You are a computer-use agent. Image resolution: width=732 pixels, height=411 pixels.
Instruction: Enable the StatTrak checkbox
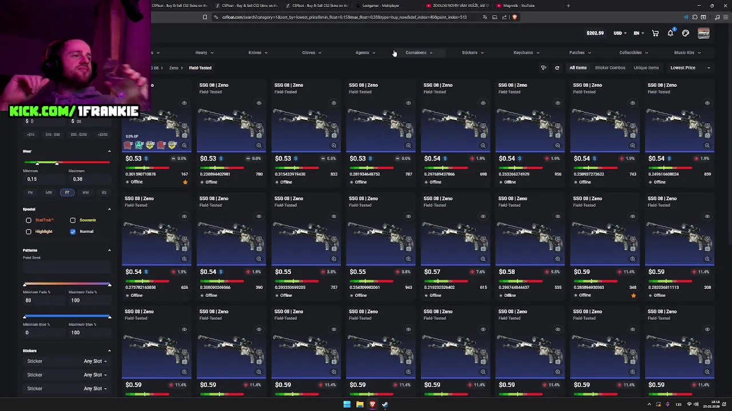coord(29,220)
